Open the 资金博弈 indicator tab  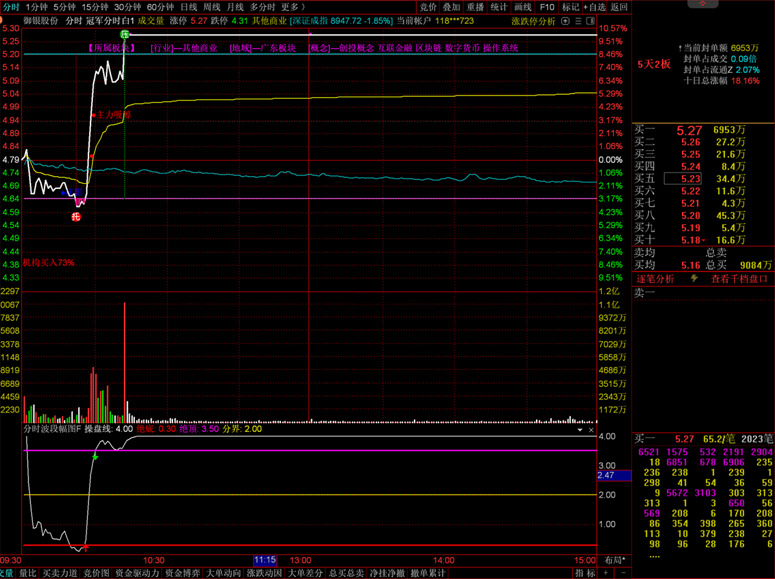[183, 573]
